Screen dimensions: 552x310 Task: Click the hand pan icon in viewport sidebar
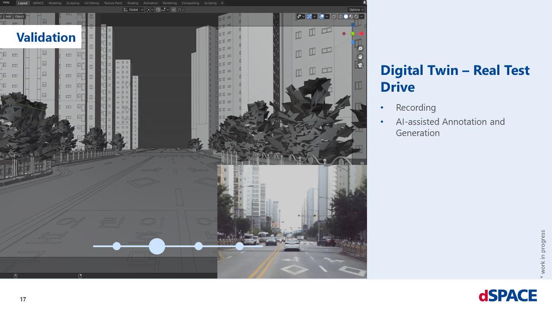click(x=361, y=56)
